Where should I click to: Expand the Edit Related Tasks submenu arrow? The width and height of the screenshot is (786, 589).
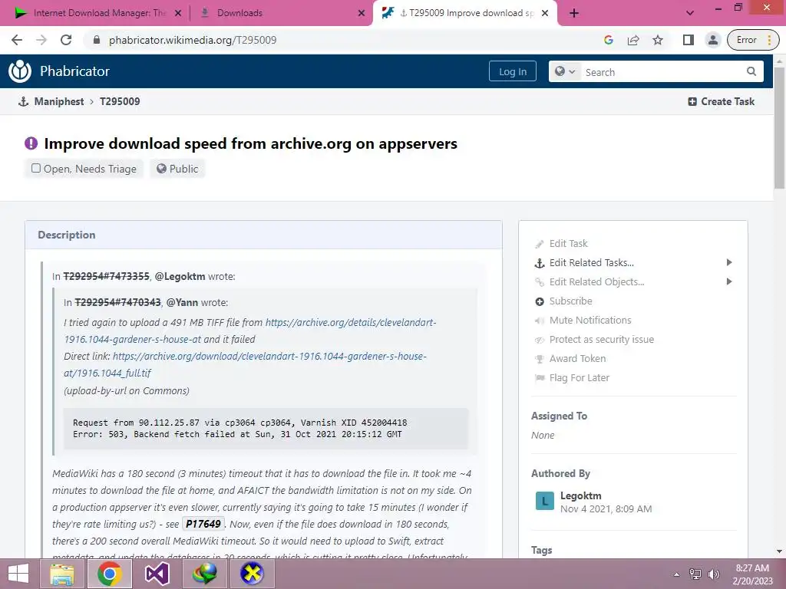(729, 262)
